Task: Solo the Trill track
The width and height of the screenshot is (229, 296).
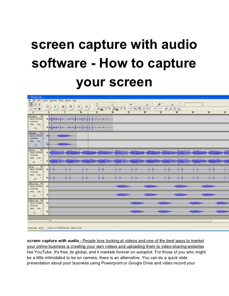Action: pos(39,175)
